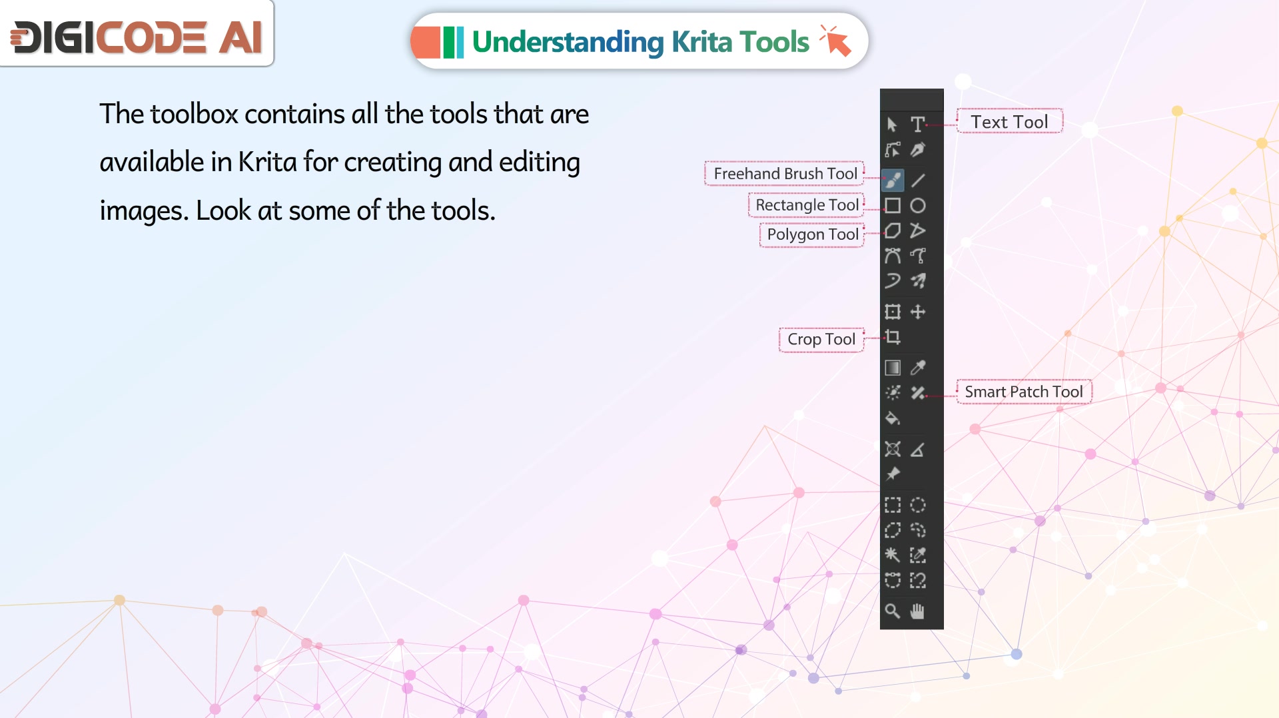Pick the Reference Images pin tool

pos(893,474)
